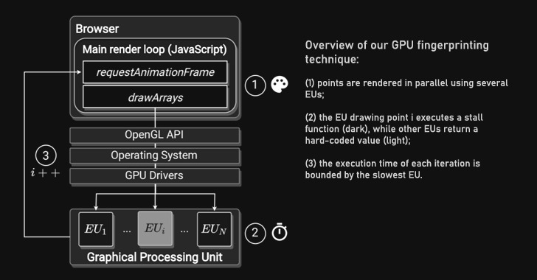Click the arrowhead pointing at requestAnimationFrame
This screenshot has width=537, height=280.
(79, 72)
